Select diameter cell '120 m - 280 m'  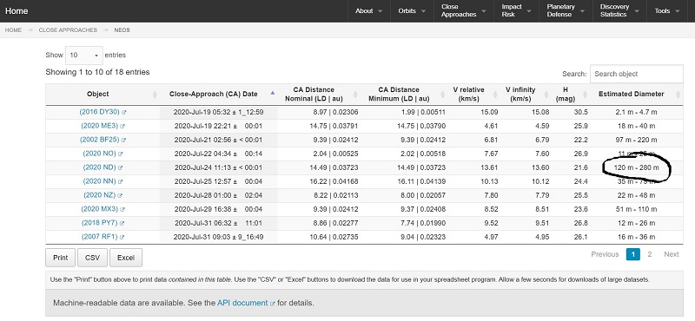tap(637, 167)
